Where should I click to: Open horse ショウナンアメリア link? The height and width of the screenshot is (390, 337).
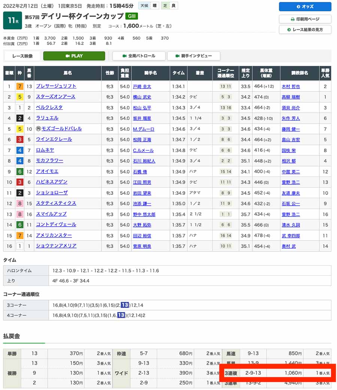click(x=56, y=246)
